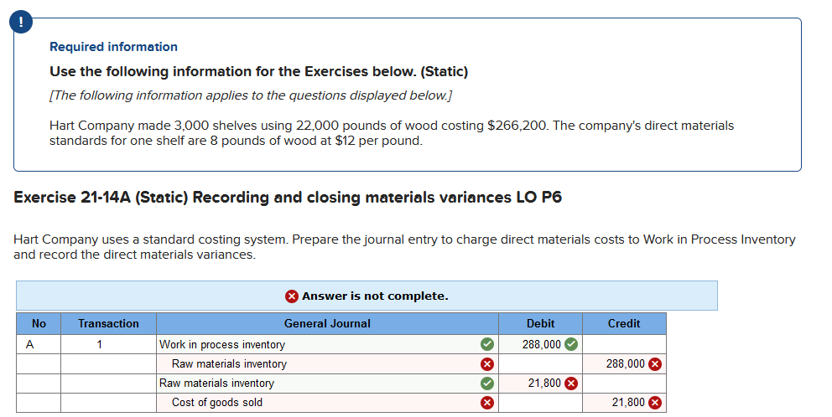Click the 21,800 credit amount cell

tap(624, 403)
